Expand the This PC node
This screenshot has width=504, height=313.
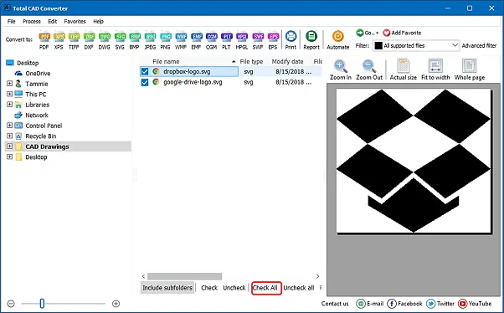pos(10,95)
